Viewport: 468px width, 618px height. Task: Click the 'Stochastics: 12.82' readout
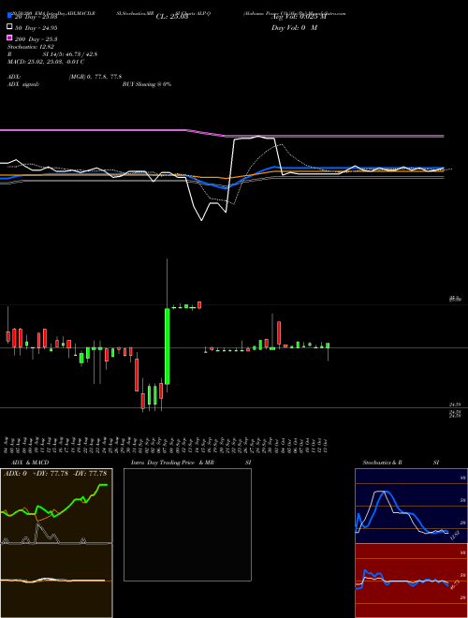(x=30, y=47)
